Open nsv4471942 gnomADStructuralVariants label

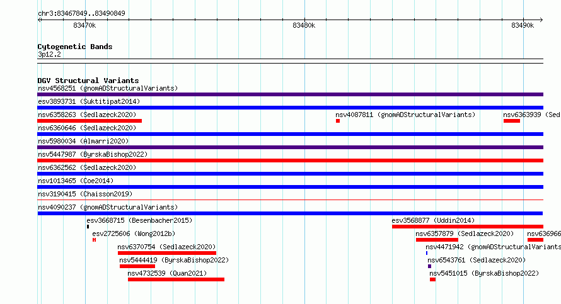click(494, 247)
